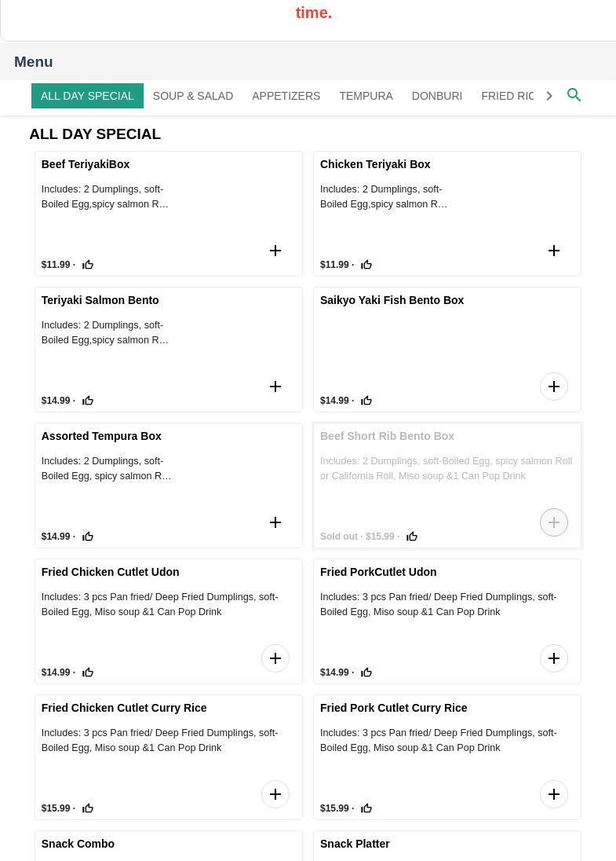Add Fried PorkCutlet Udon to order
616x861 pixels.
(554, 658)
